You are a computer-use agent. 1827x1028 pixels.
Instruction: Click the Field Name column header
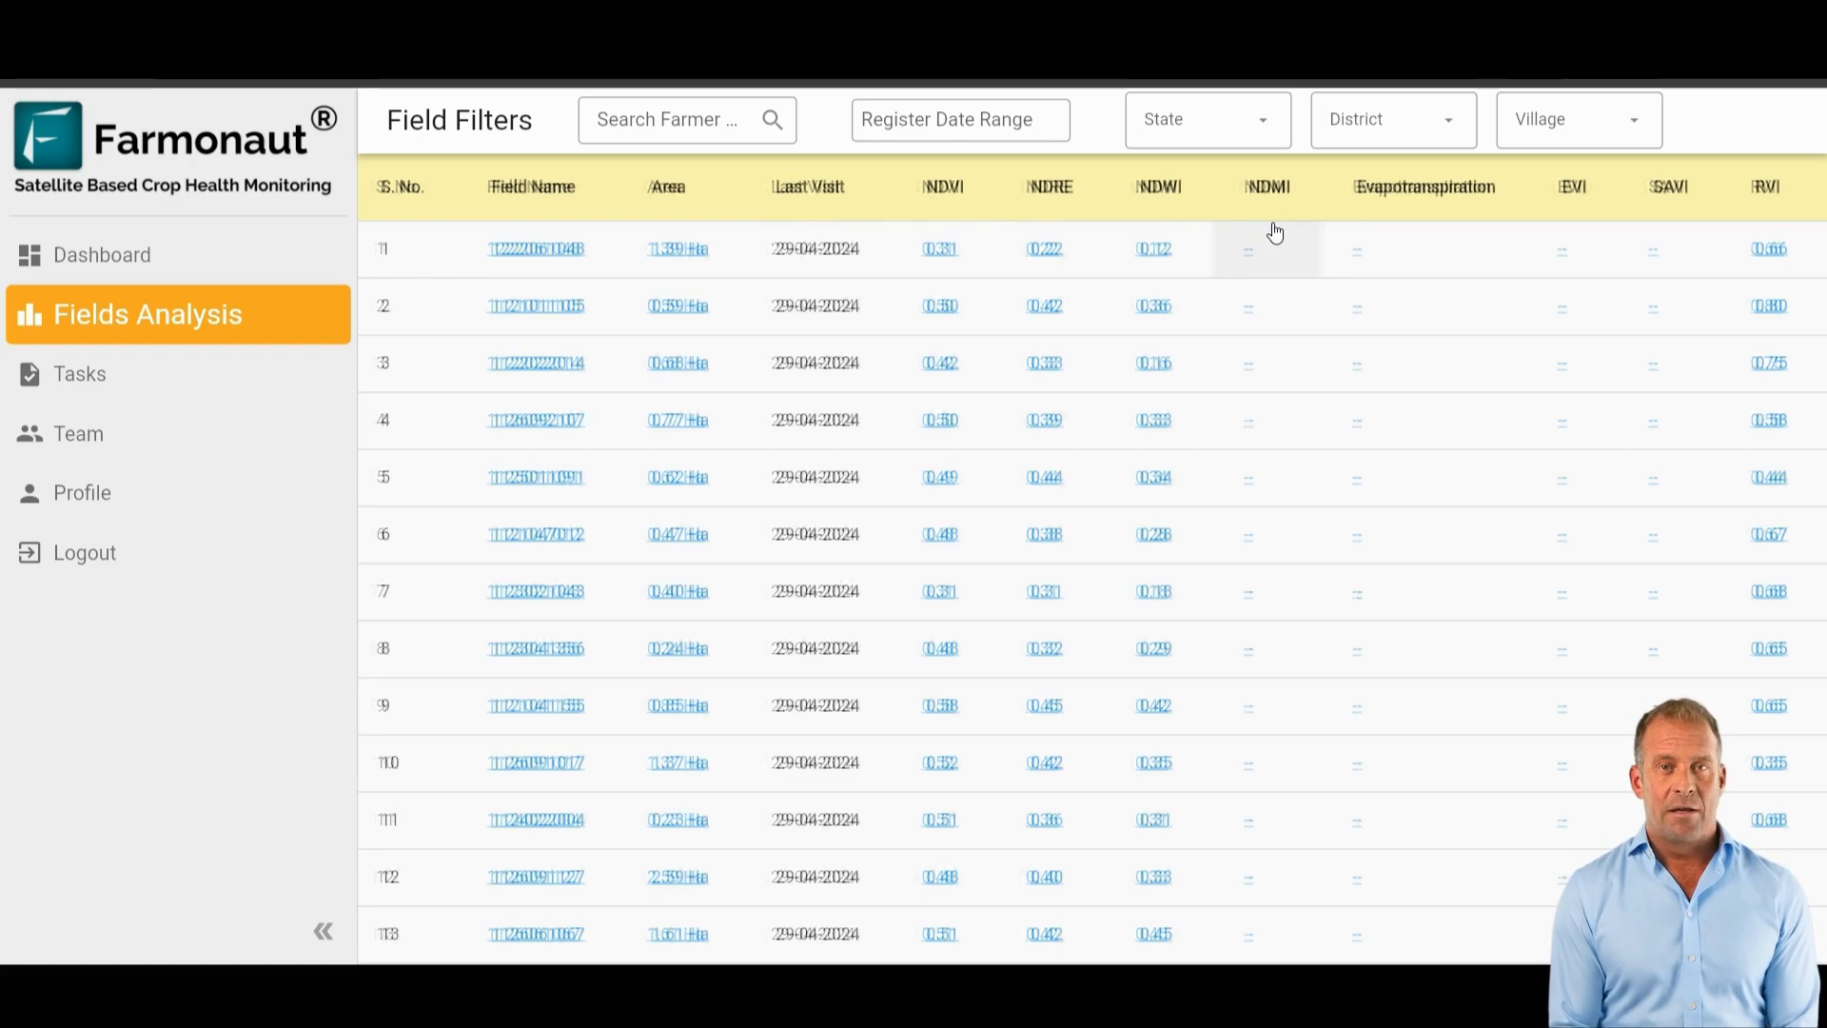click(x=532, y=188)
